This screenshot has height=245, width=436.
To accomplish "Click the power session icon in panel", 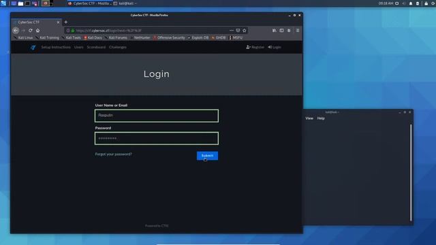I will coord(433,3).
